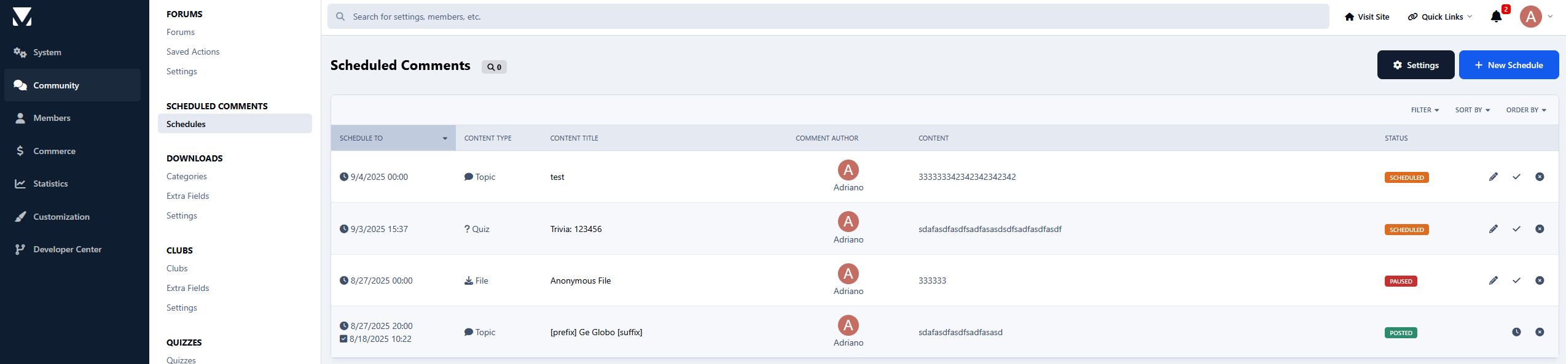
Task: Sort by the Schedule To column header
Action: [393, 138]
